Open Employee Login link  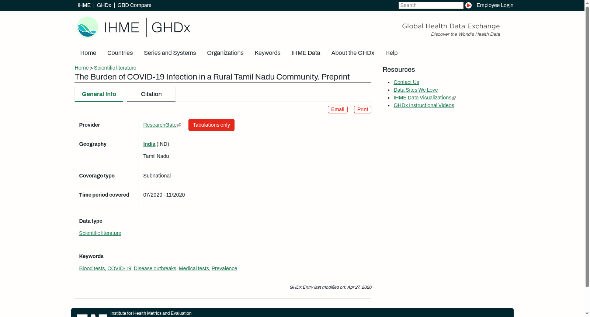495,5
